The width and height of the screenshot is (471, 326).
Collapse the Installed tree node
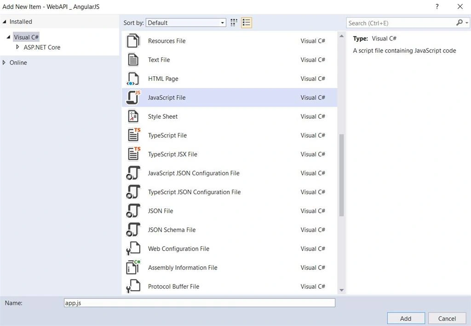(5, 22)
